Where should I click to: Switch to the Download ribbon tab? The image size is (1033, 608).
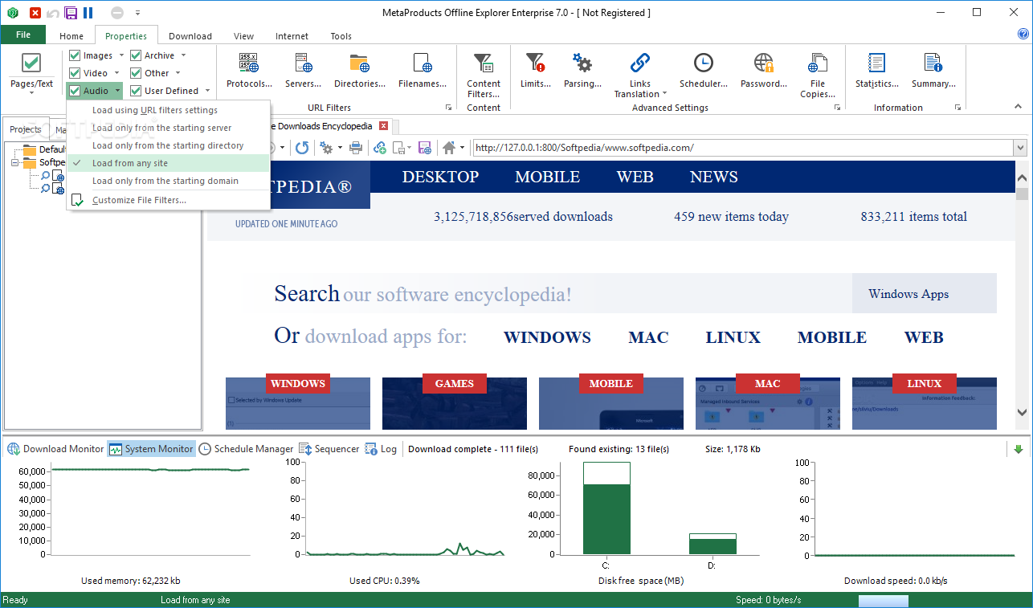190,36
